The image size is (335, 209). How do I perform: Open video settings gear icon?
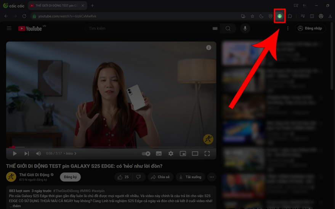coord(171,154)
